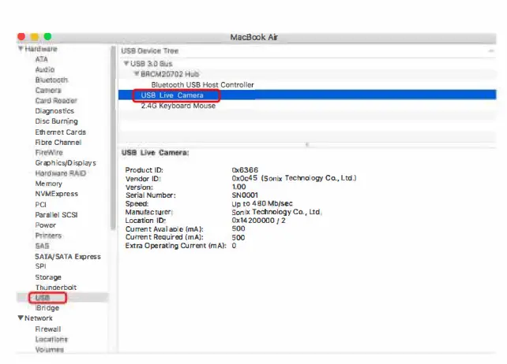Collapse the Network section triangle
Image resolution: width=507 pixels, height=364 pixels.
(21, 318)
